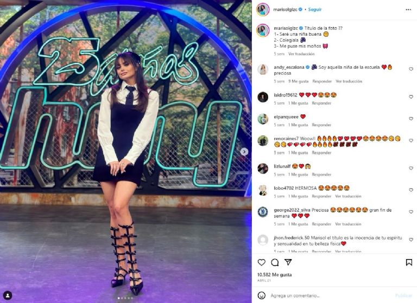Advance to next photo with arrow

(x=244, y=152)
